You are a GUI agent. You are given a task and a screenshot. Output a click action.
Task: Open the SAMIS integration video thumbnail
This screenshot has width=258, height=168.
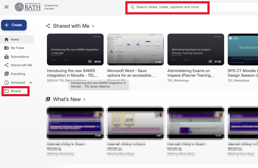(75, 50)
